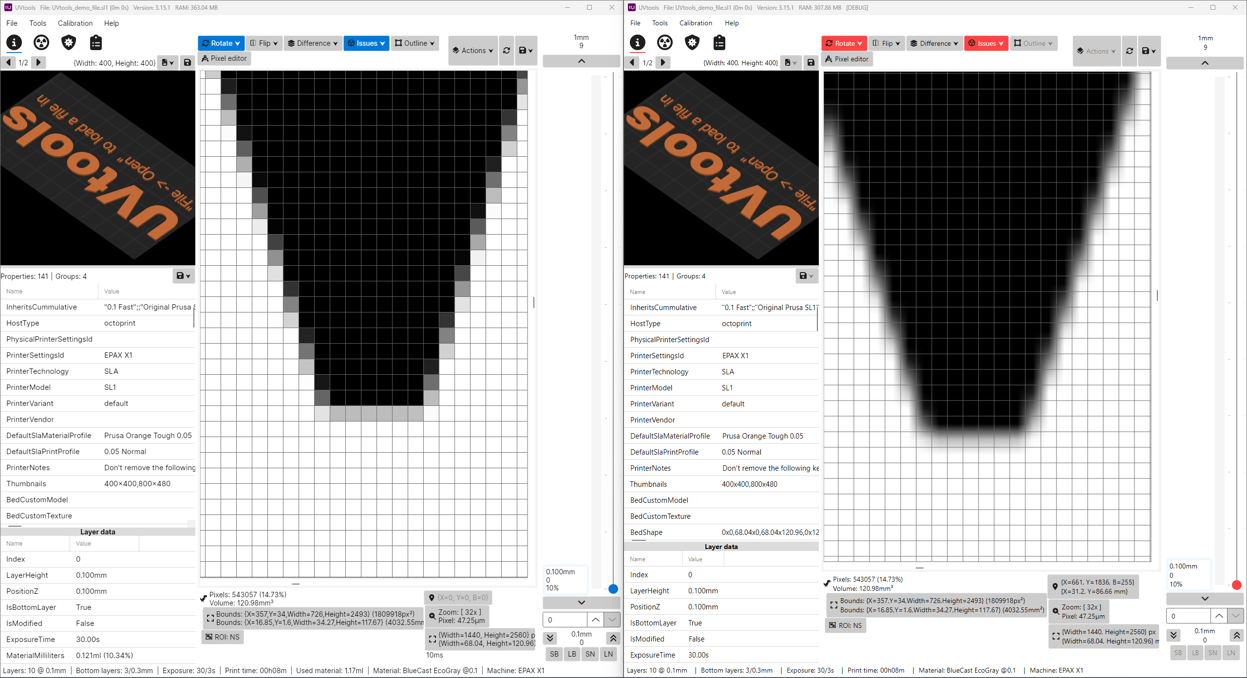
Task: Open the Tools menu
Action: coord(38,23)
